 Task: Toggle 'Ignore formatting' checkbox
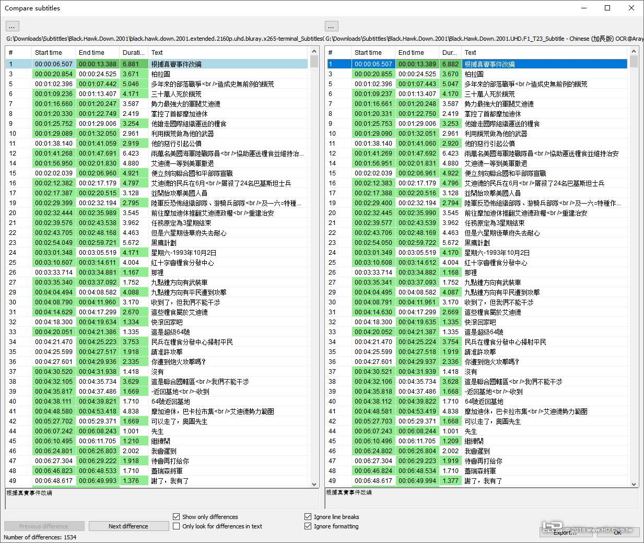click(x=308, y=526)
